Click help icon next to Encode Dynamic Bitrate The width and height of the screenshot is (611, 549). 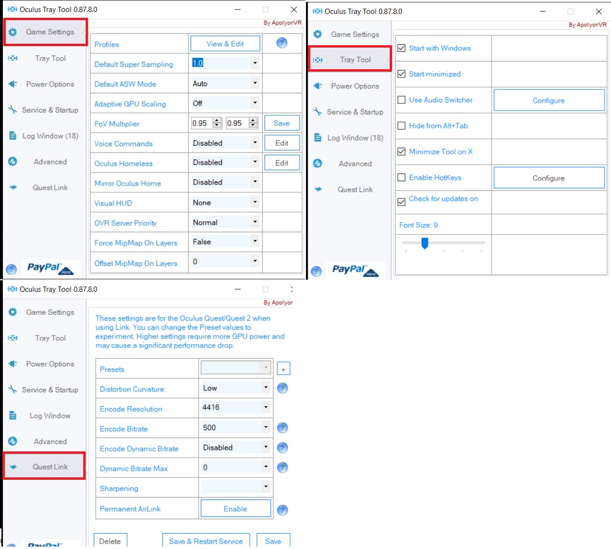283,448
